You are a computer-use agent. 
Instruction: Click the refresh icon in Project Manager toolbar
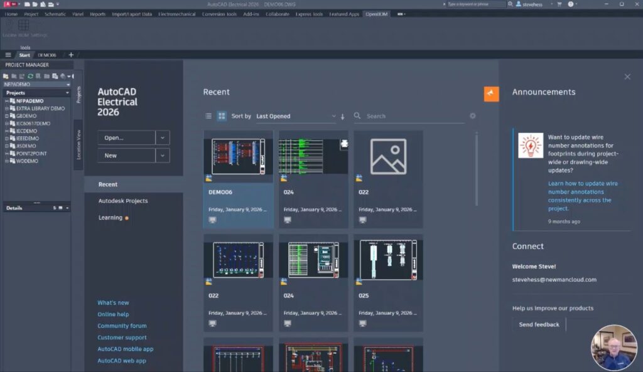coord(30,76)
